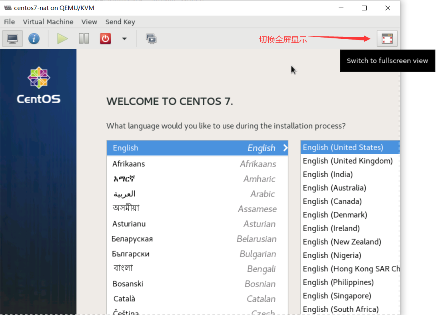Choose English (Denmark) locale

[x=350, y=215]
